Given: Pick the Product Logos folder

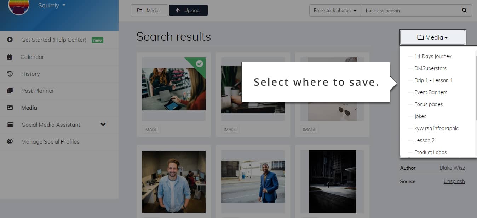Looking at the screenshot, I should click(x=430, y=152).
